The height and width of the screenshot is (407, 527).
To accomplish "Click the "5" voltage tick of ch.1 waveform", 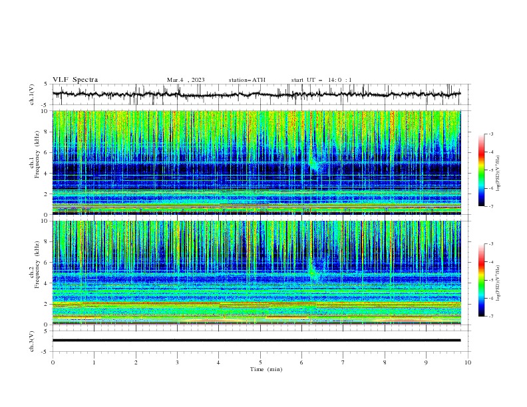I will click(x=46, y=84).
